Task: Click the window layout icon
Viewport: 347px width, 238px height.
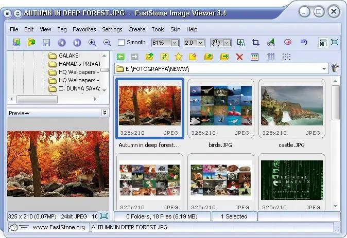Action: click(323, 43)
